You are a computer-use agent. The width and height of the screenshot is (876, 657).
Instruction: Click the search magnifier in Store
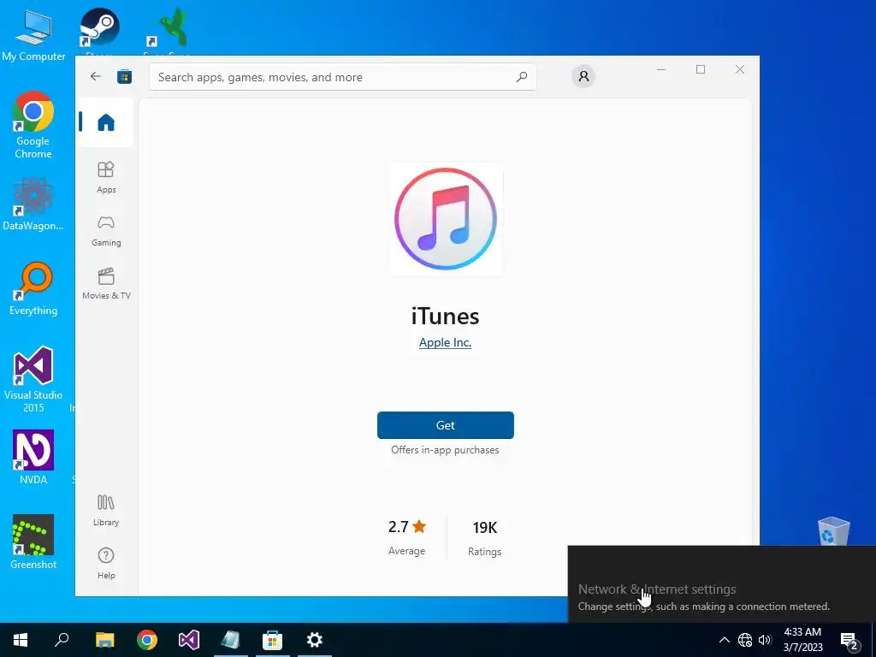coord(522,77)
